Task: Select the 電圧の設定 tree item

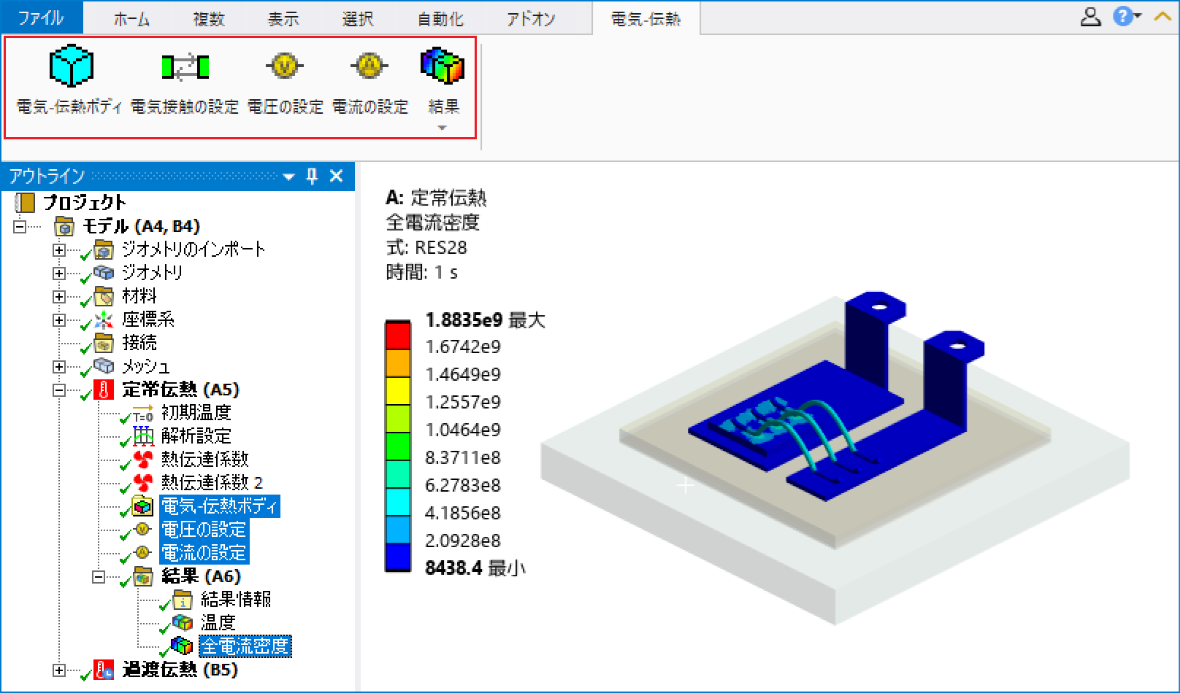Action: click(x=204, y=530)
